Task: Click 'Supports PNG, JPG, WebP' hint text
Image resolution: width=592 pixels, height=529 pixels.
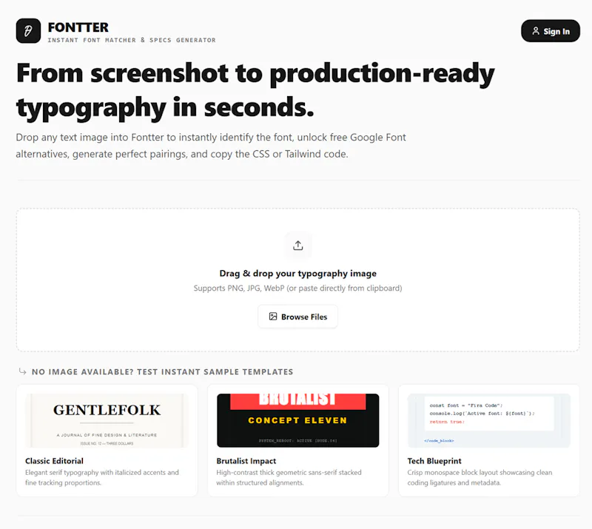Action: pyautogui.click(x=298, y=288)
